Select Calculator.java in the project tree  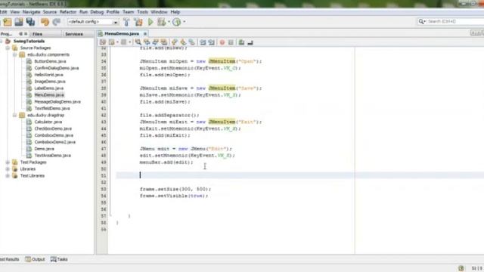(x=48, y=122)
